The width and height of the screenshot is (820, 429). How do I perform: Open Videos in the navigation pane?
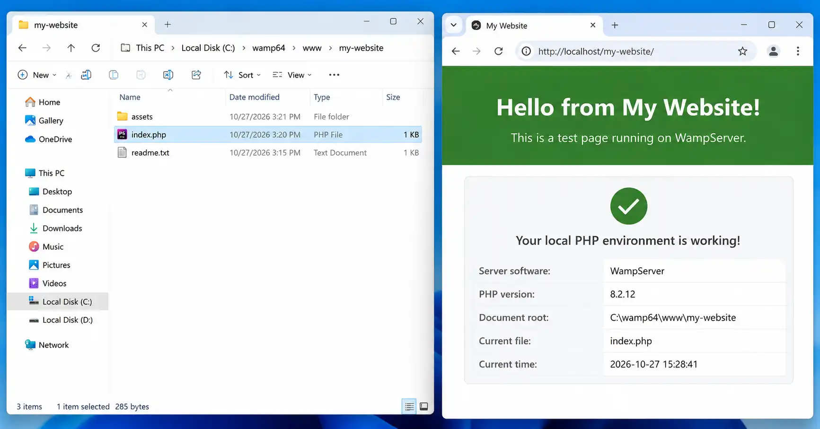point(47,283)
